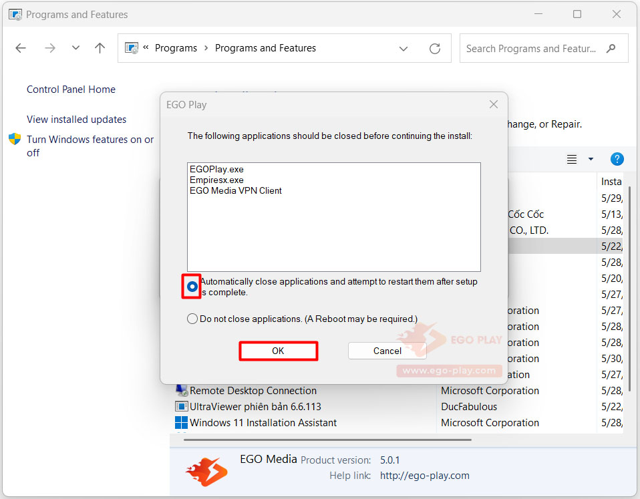Click the Installed On column header
The width and height of the screenshot is (640, 499).
(611, 182)
